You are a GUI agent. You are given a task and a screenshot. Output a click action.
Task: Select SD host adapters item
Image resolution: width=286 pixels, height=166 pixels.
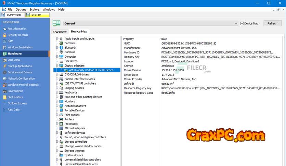point(75,128)
